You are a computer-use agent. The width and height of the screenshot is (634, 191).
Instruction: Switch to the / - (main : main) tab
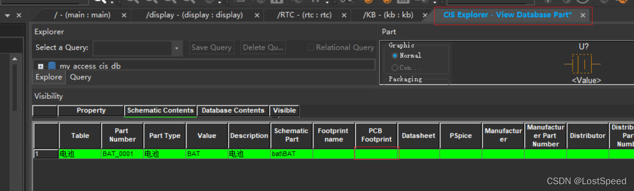(82, 15)
